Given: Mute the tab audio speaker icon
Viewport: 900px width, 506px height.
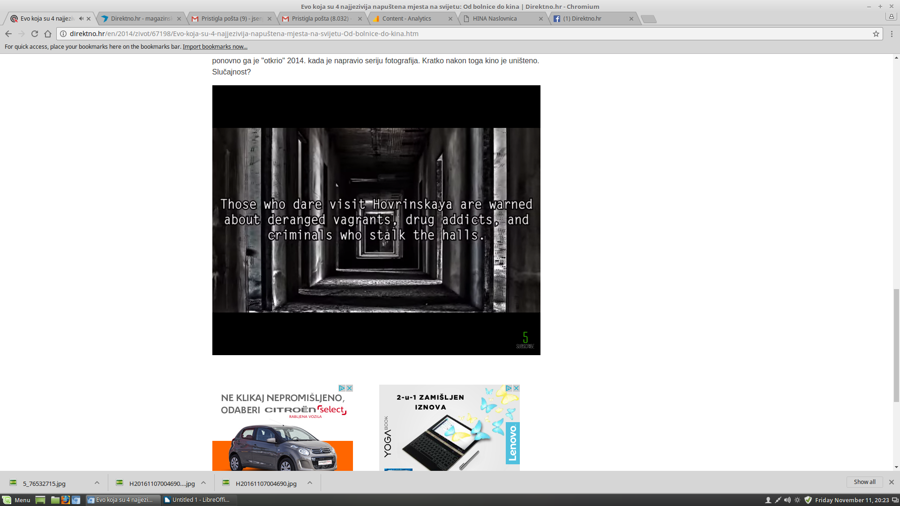Looking at the screenshot, I should (81, 19).
